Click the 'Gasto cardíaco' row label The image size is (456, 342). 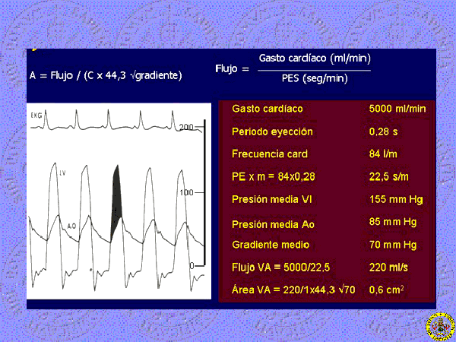(x=268, y=109)
